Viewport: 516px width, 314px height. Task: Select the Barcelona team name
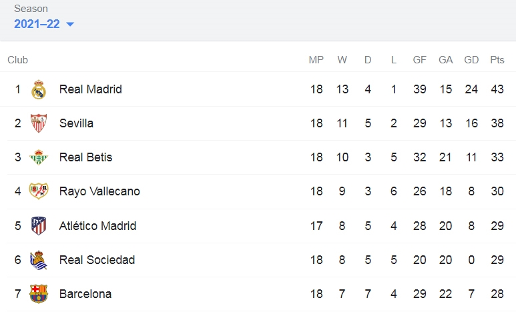[x=85, y=293]
